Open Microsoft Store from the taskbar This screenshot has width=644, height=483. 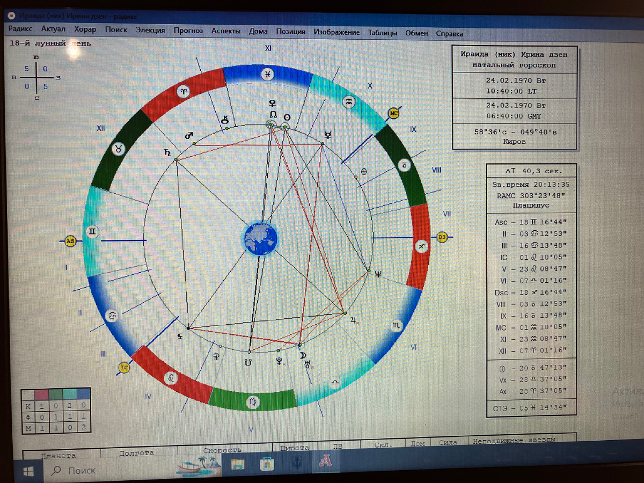(267, 464)
